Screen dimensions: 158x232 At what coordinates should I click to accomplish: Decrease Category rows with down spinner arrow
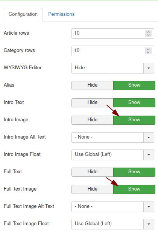tap(148, 52)
